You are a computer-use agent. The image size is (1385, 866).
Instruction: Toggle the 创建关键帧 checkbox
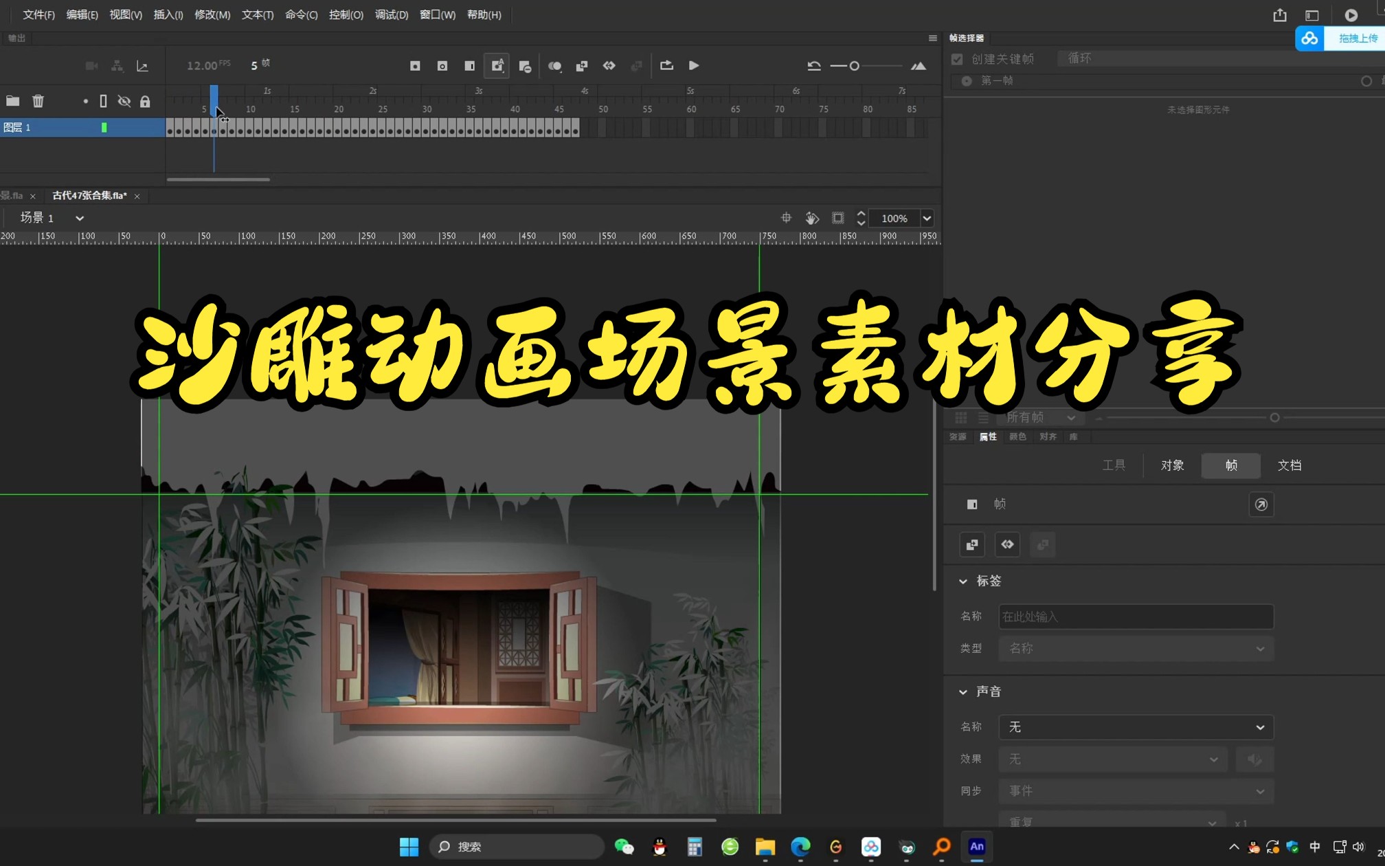pos(957,59)
